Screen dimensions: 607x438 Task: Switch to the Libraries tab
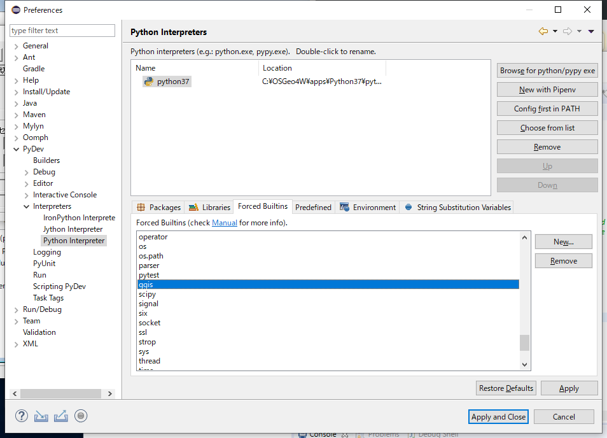point(210,208)
